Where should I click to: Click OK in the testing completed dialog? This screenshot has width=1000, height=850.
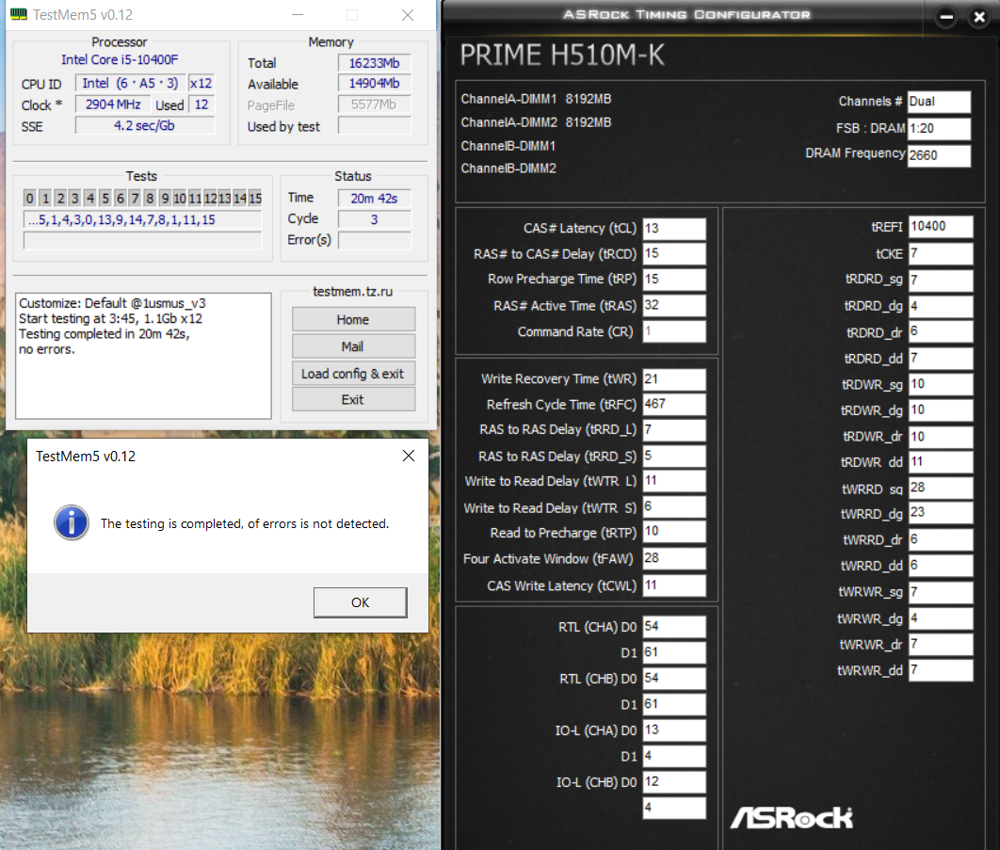(361, 602)
